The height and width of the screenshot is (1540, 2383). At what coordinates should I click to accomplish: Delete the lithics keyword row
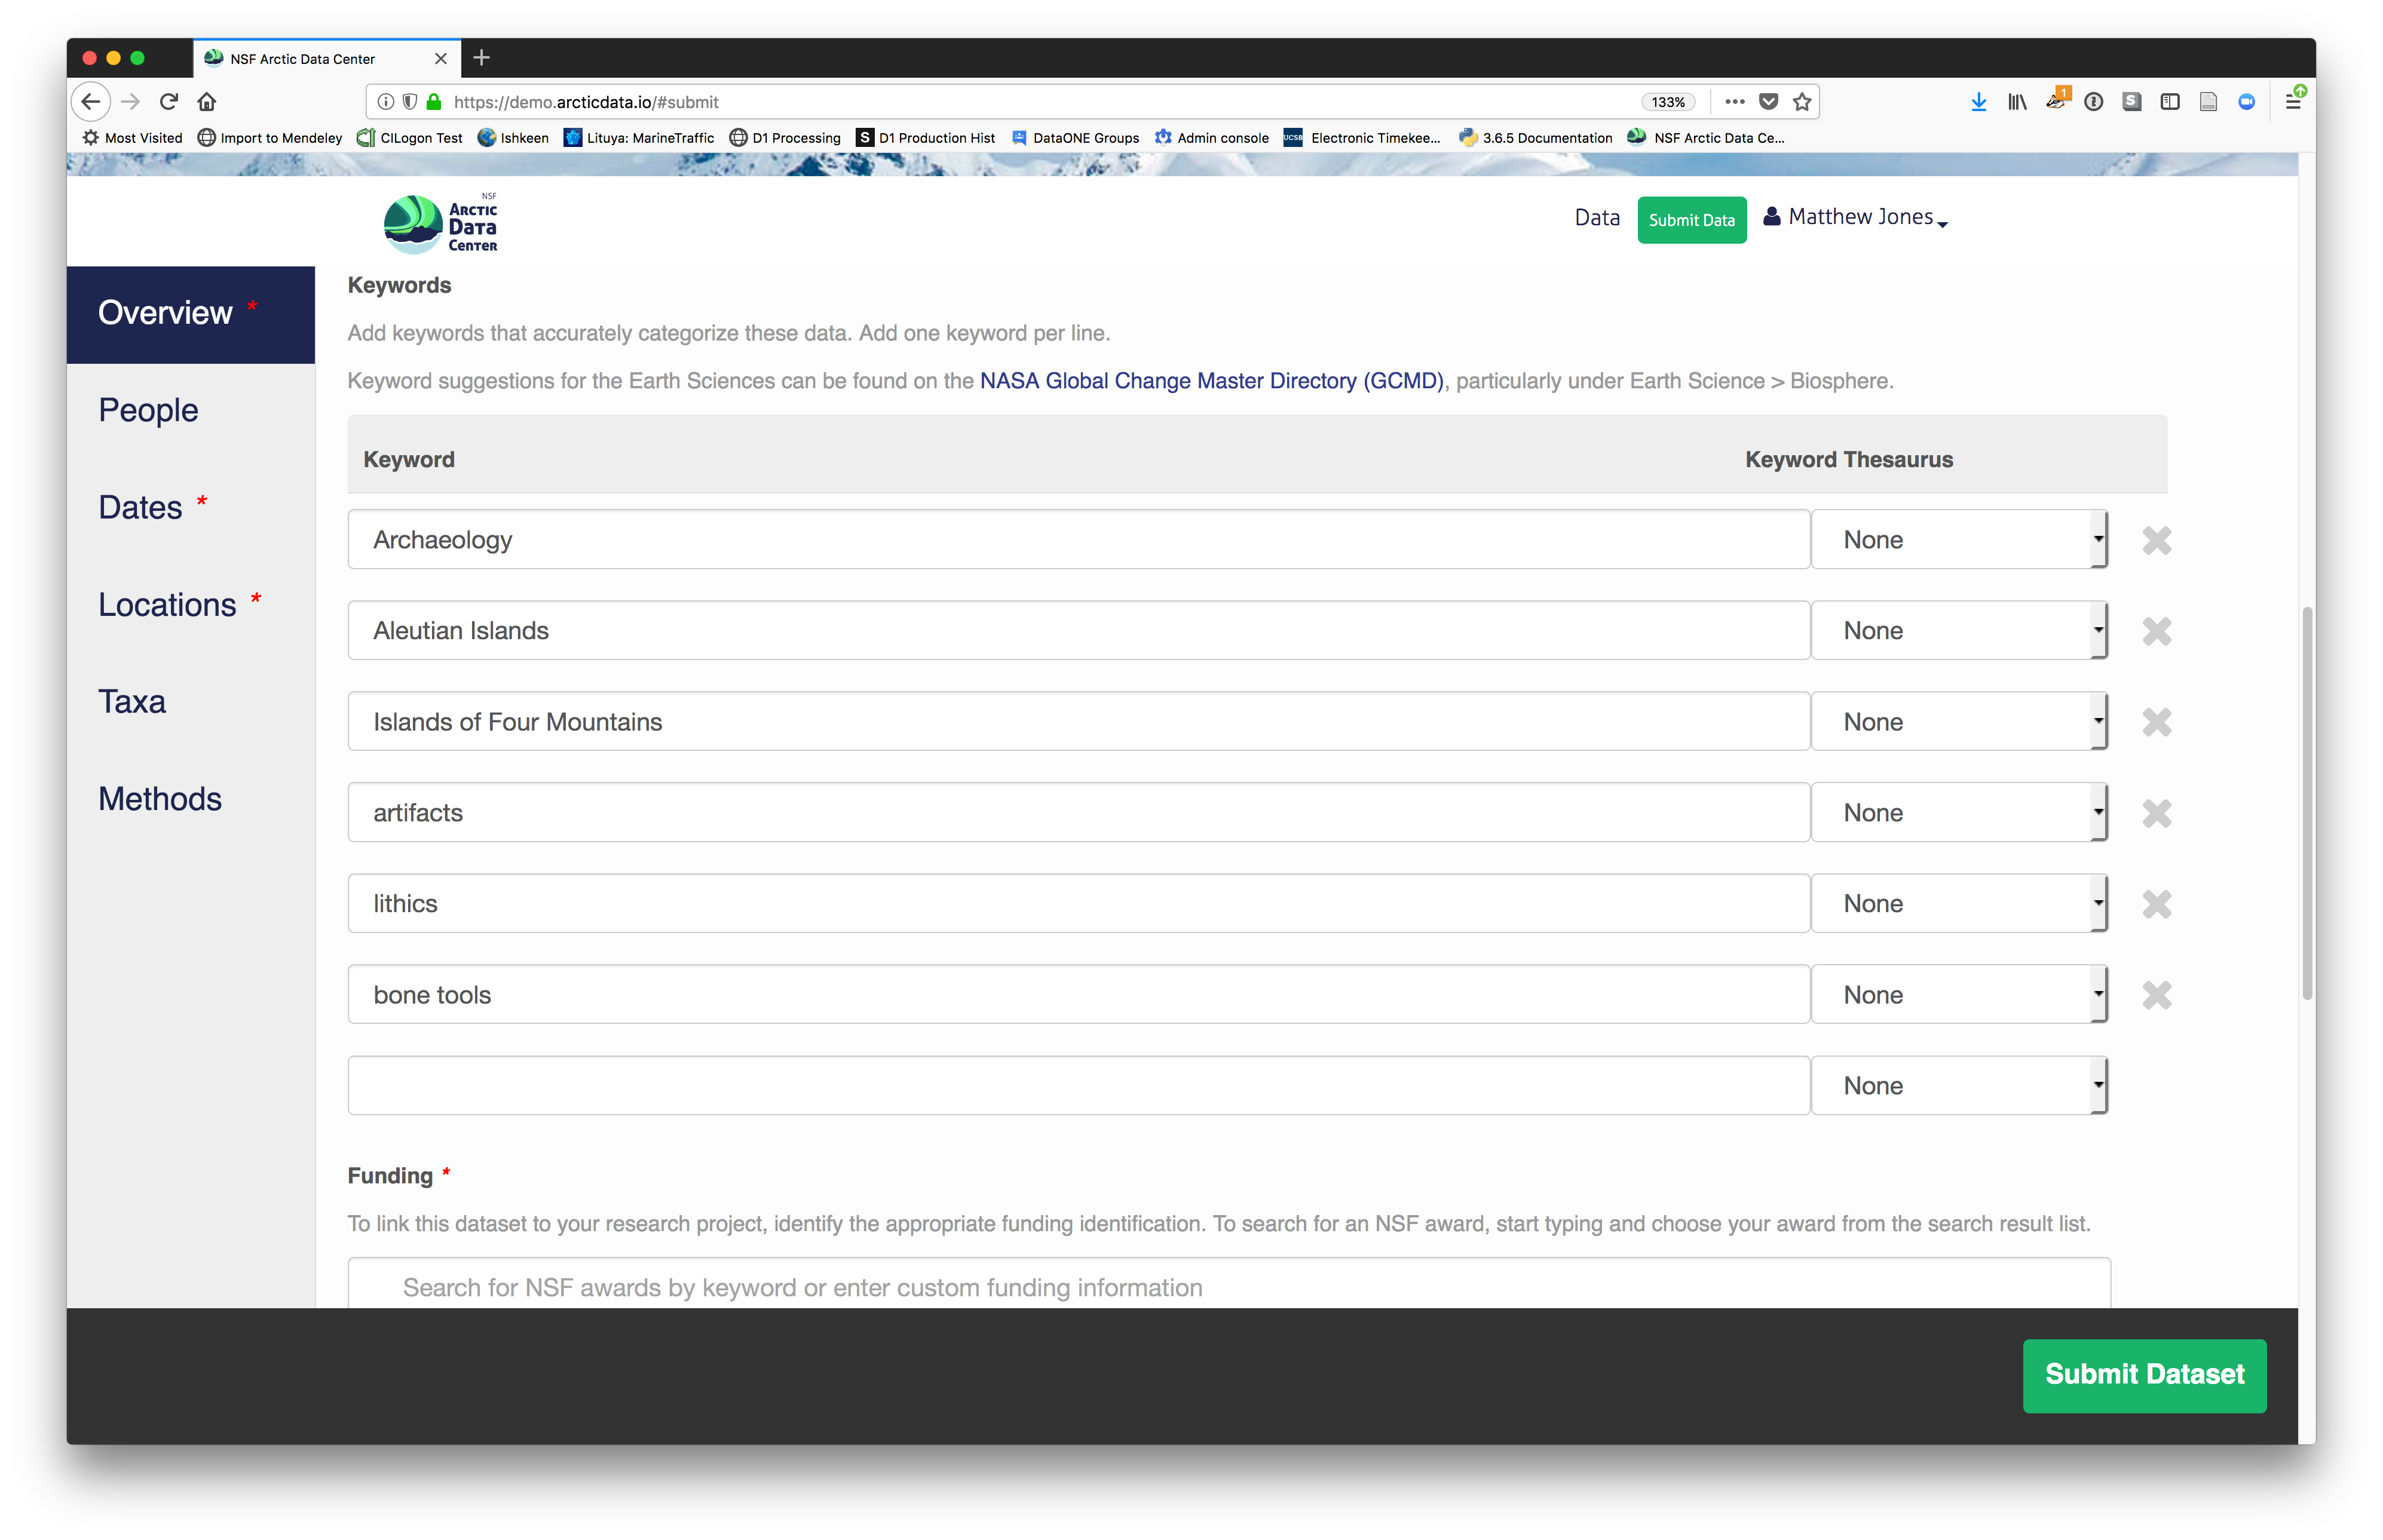tap(2156, 904)
